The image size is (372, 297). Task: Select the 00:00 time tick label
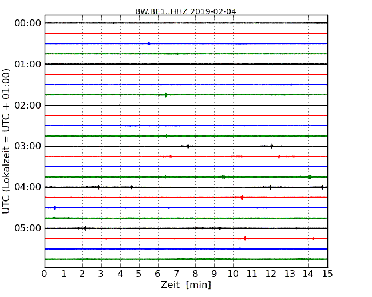[28, 23]
